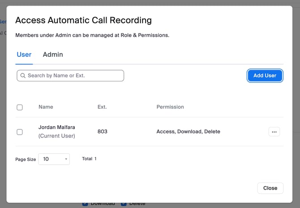Viewport: 300px width, 208px height.
Task: Click the magnifier icon in search box
Action: [x=23, y=76]
